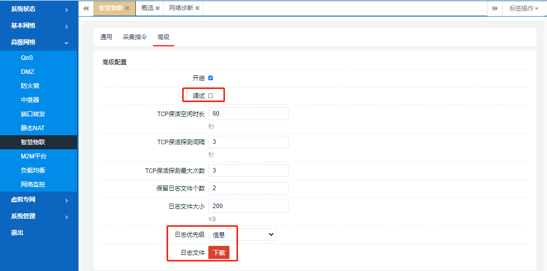Screen dimensions: 547x271
Task: Collapse the 高级网络 sidebar section
Action: click(x=39, y=42)
